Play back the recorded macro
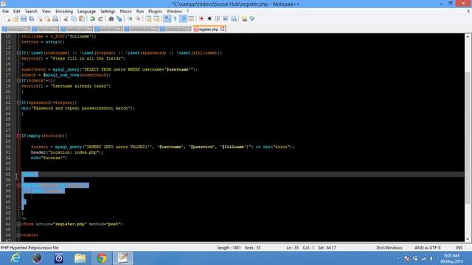This screenshot has width=472, height=265. point(218,19)
